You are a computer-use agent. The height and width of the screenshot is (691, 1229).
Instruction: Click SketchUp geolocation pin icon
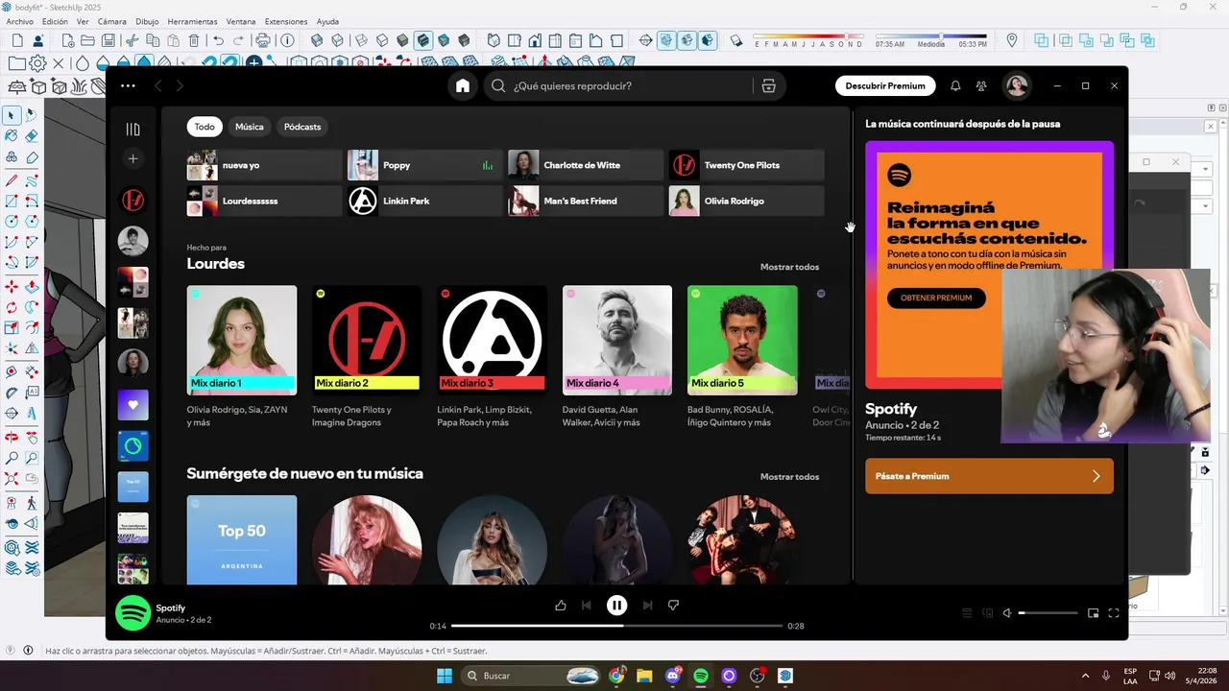point(1012,40)
